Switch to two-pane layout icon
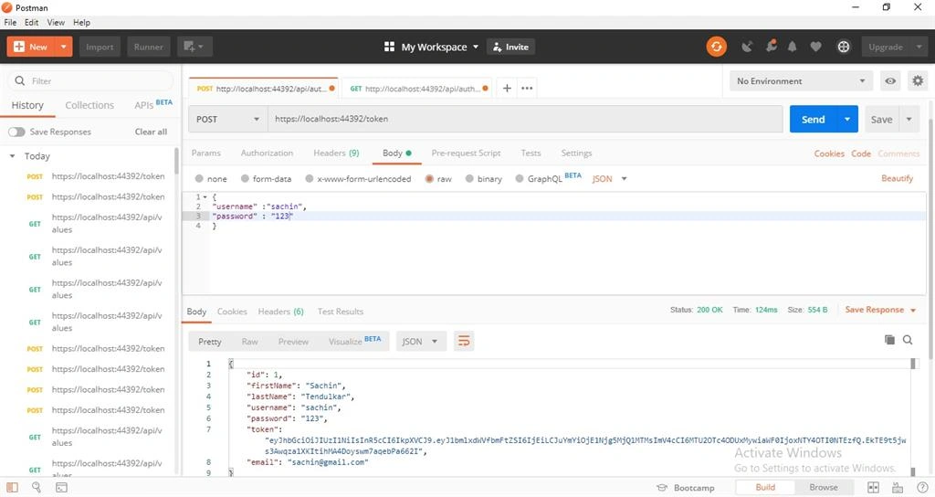 click(873, 488)
